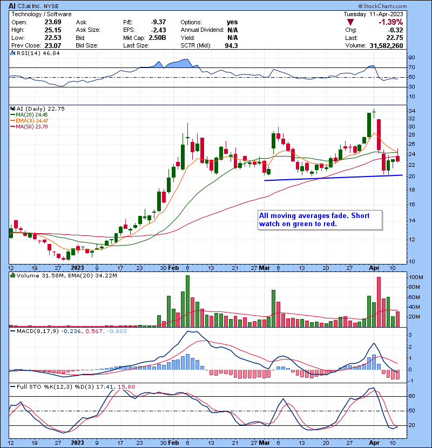The height and width of the screenshot is (448, 432).
Task: Click the MACD signal value 0.567
Action: pos(94,331)
